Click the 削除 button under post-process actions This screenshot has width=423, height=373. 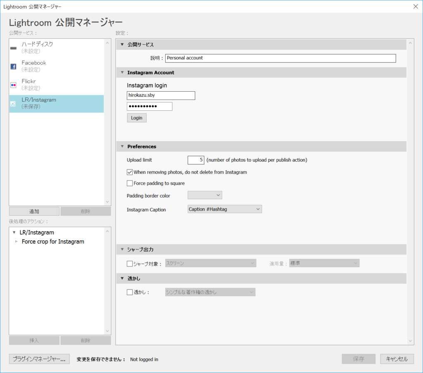[86, 340]
